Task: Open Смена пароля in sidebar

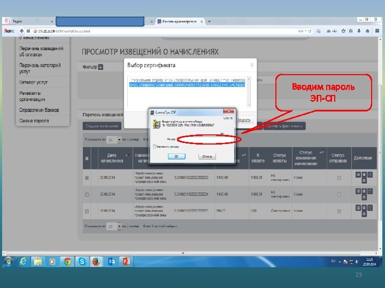Action: point(34,121)
